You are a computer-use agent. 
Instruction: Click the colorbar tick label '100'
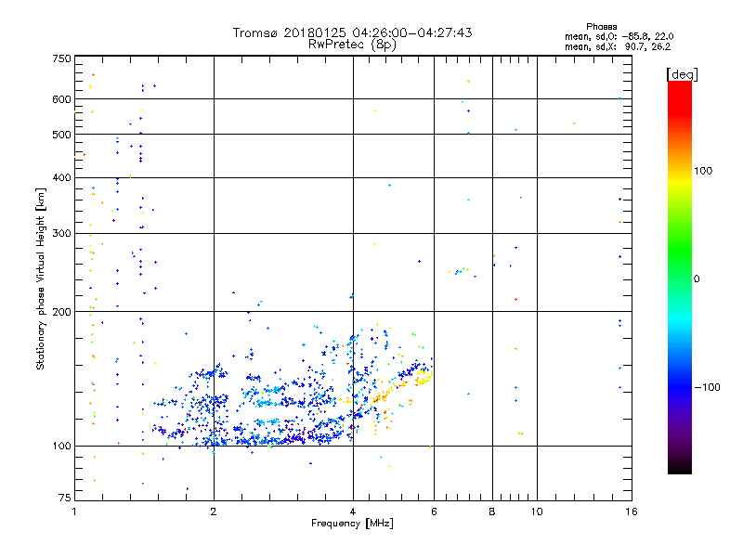click(x=703, y=171)
